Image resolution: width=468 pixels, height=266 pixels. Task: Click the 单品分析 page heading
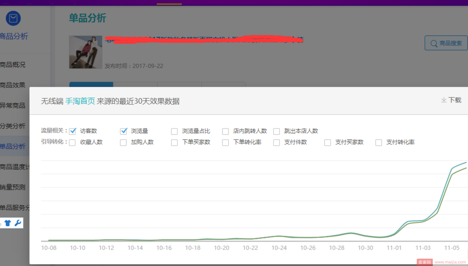coord(87,18)
